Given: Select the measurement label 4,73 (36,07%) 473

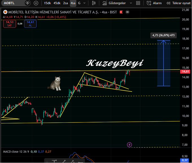Looking at the screenshot, I should pyautogui.click(x=163, y=35).
